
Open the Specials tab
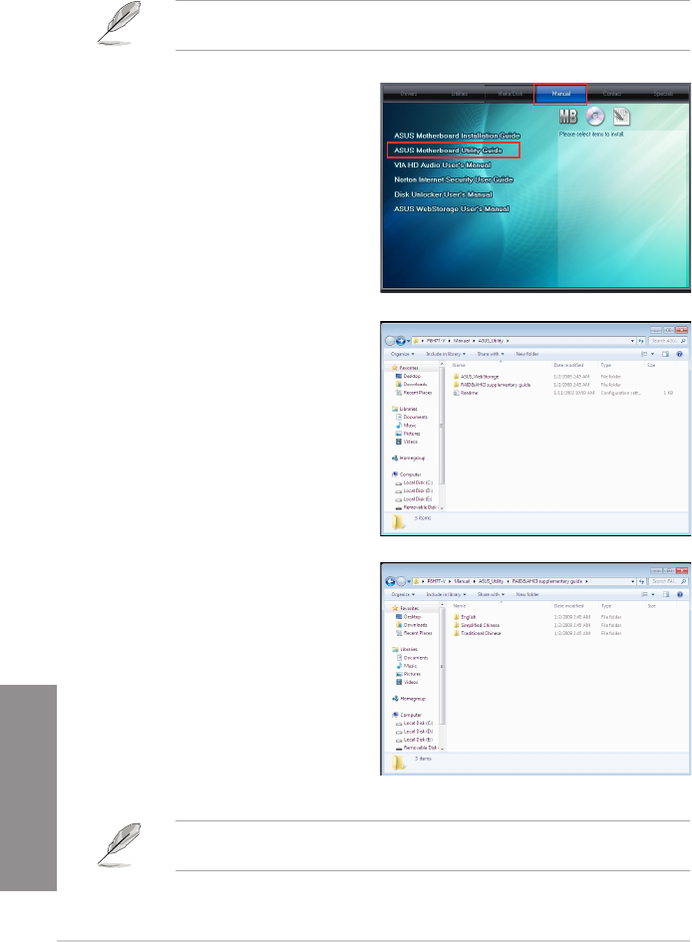[662, 94]
